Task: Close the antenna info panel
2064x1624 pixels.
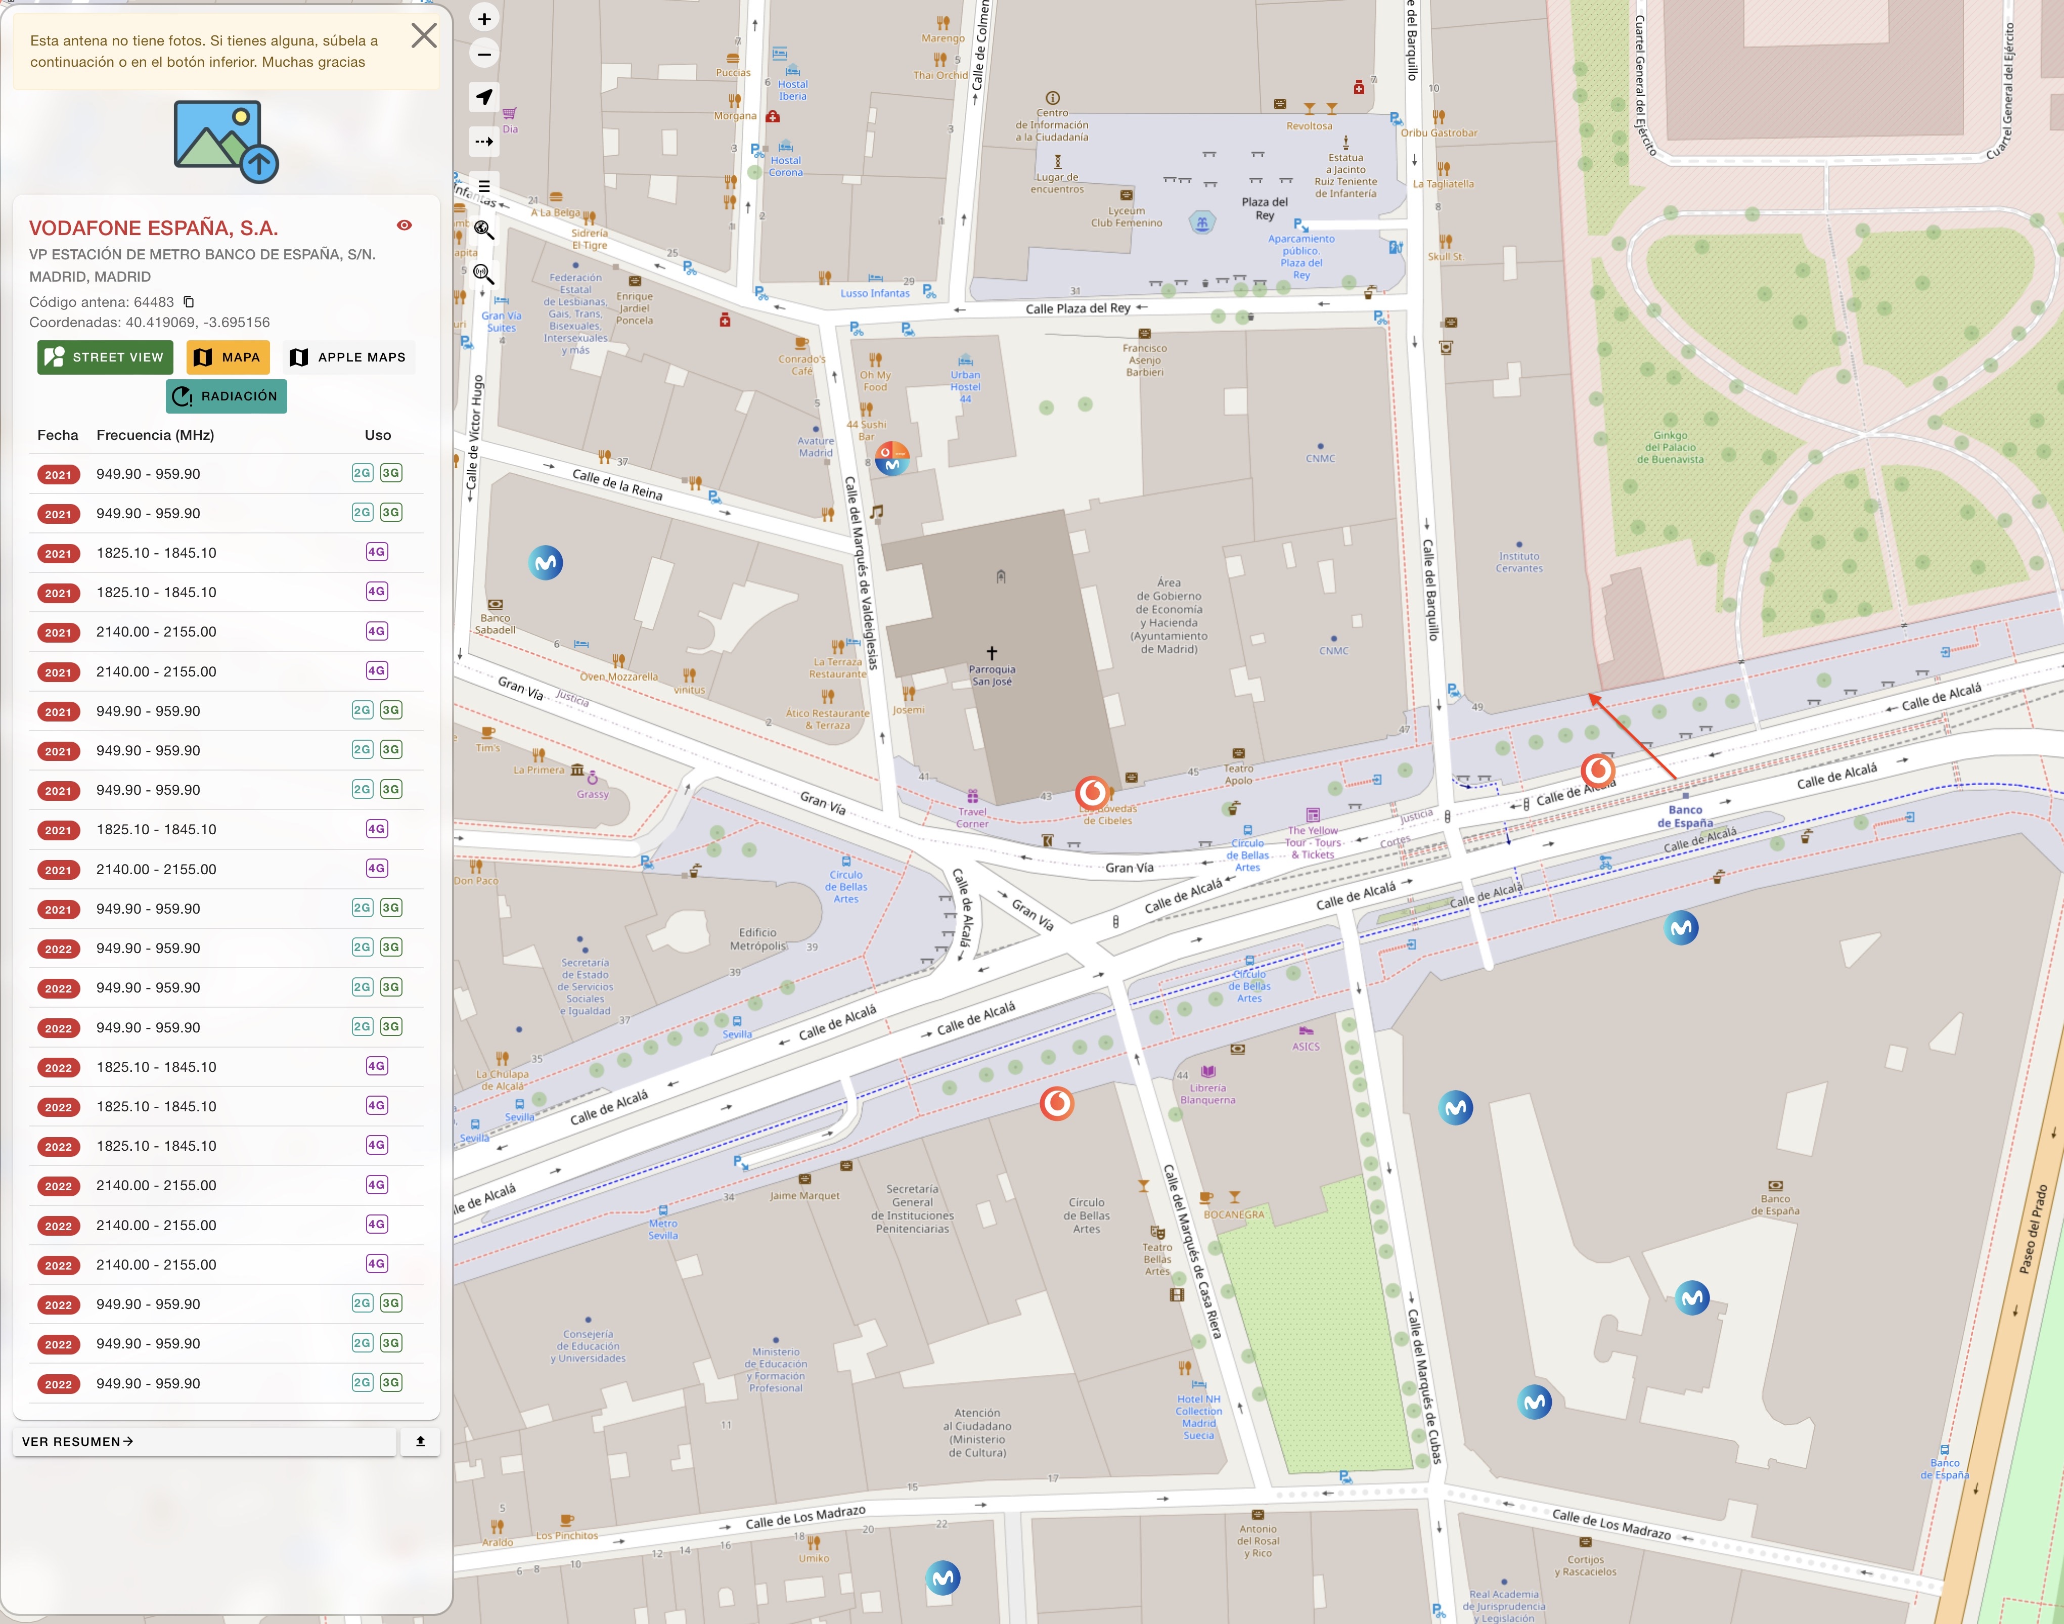Action: 424,36
